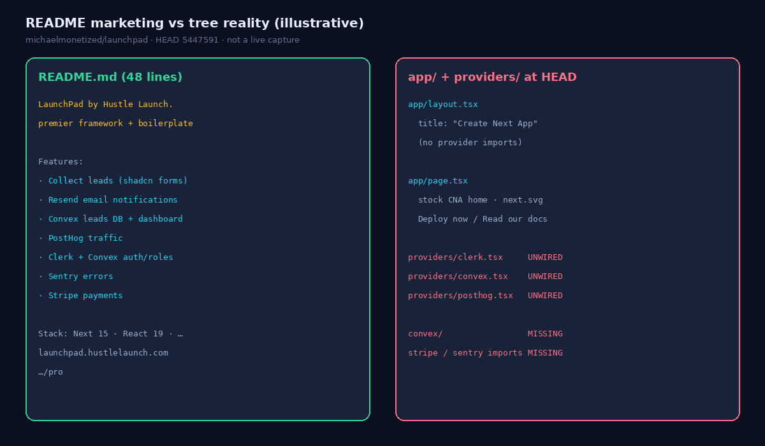The width and height of the screenshot is (765, 446).
Task: Click the line 'LaunchPad by Hustle Launch.'
Action: [x=106, y=104]
